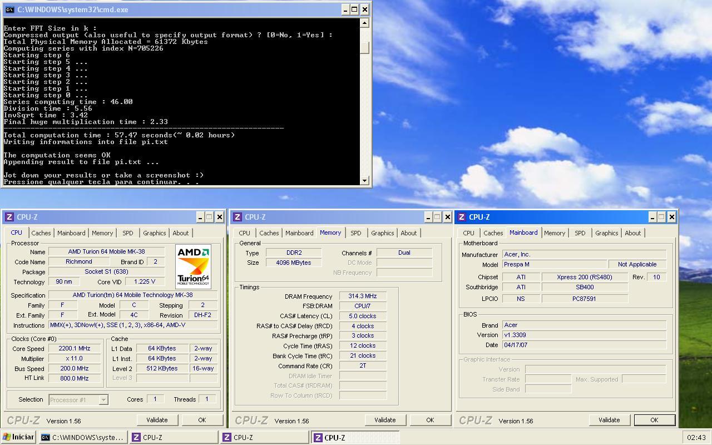Click Validate in Mainboard CPU-Z window

[x=609, y=420]
